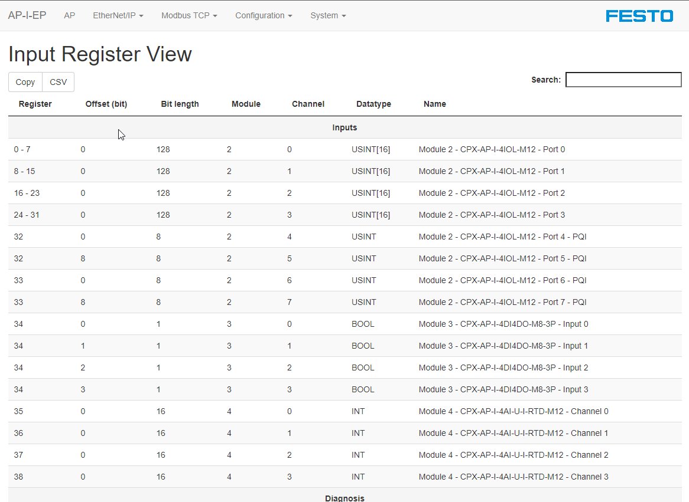This screenshot has width=689, height=502.
Task: Sort by the Bit length column header
Action: 180,104
